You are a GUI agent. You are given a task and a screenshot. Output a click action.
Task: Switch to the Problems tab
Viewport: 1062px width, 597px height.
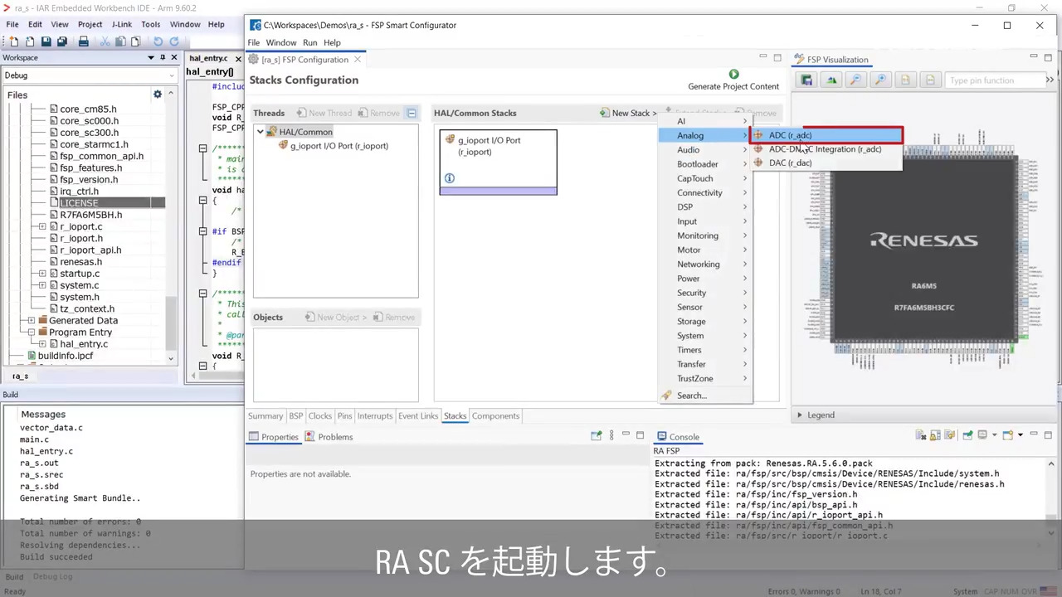click(329, 437)
